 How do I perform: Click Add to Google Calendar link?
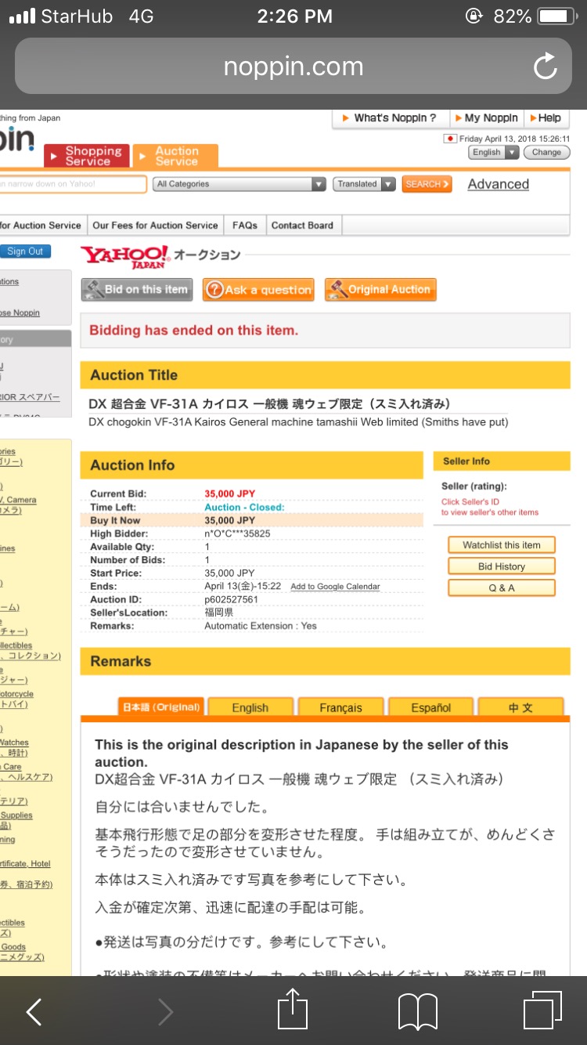pos(335,587)
